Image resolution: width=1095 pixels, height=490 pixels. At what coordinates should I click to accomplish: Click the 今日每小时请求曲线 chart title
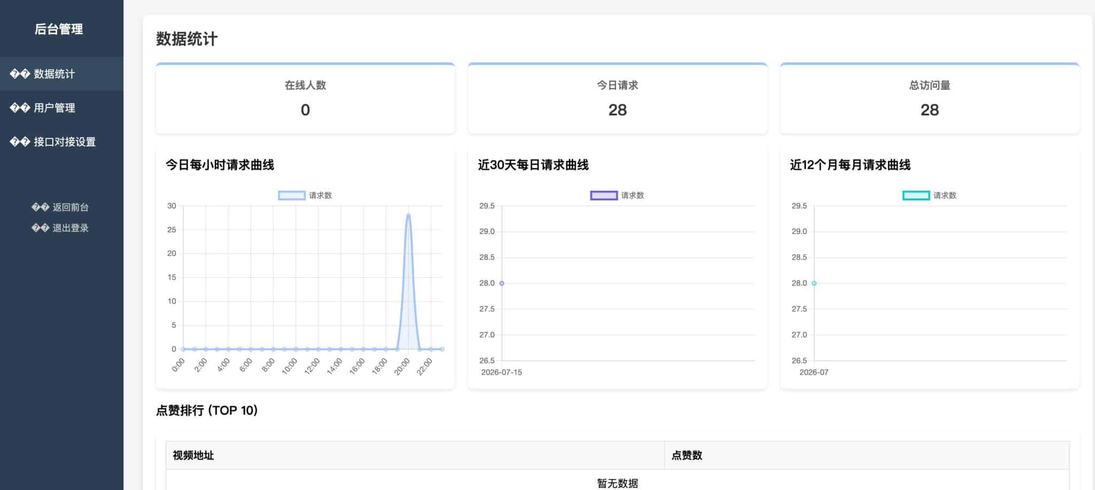click(220, 165)
